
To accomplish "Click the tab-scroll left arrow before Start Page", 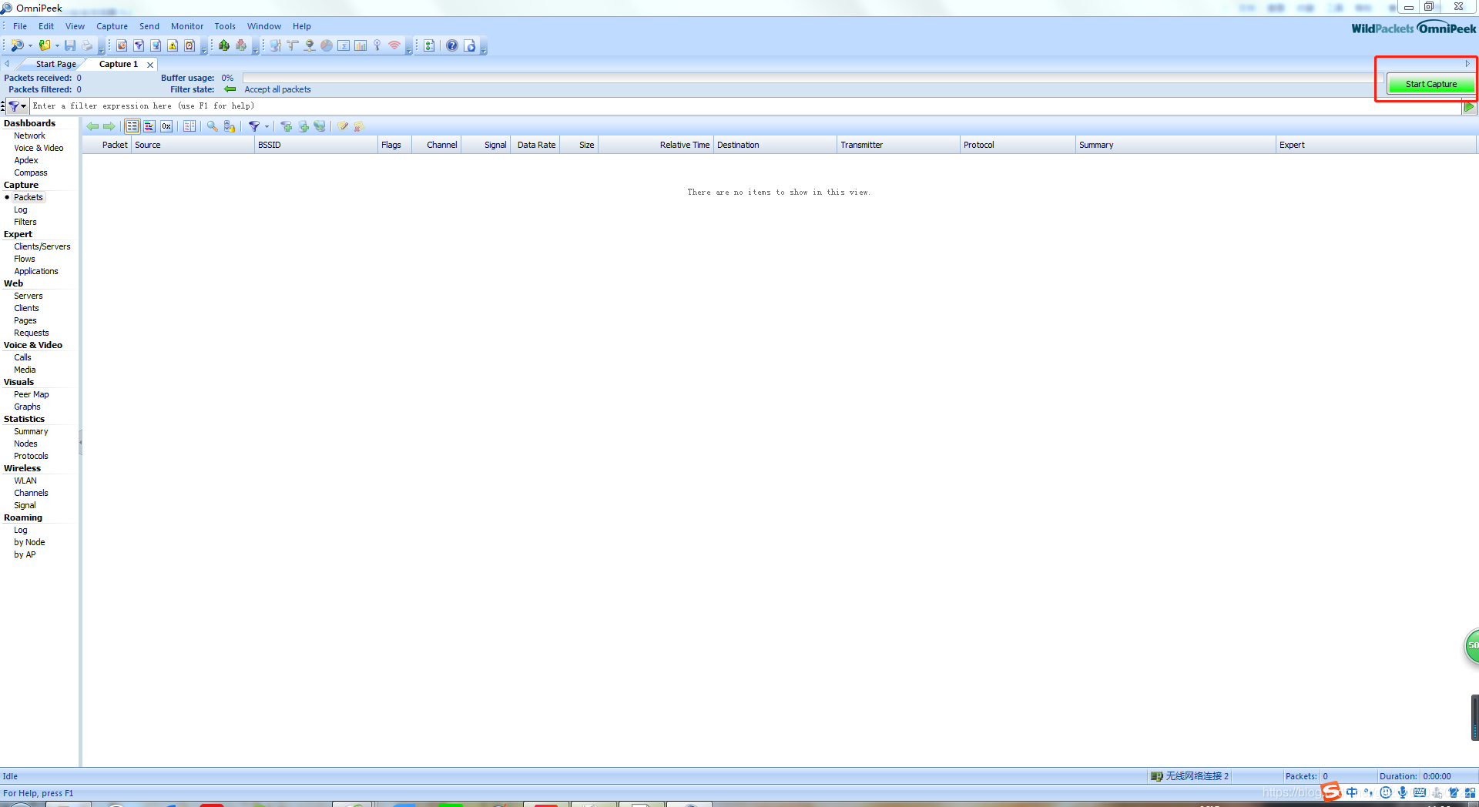I will [x=7, y=64].
